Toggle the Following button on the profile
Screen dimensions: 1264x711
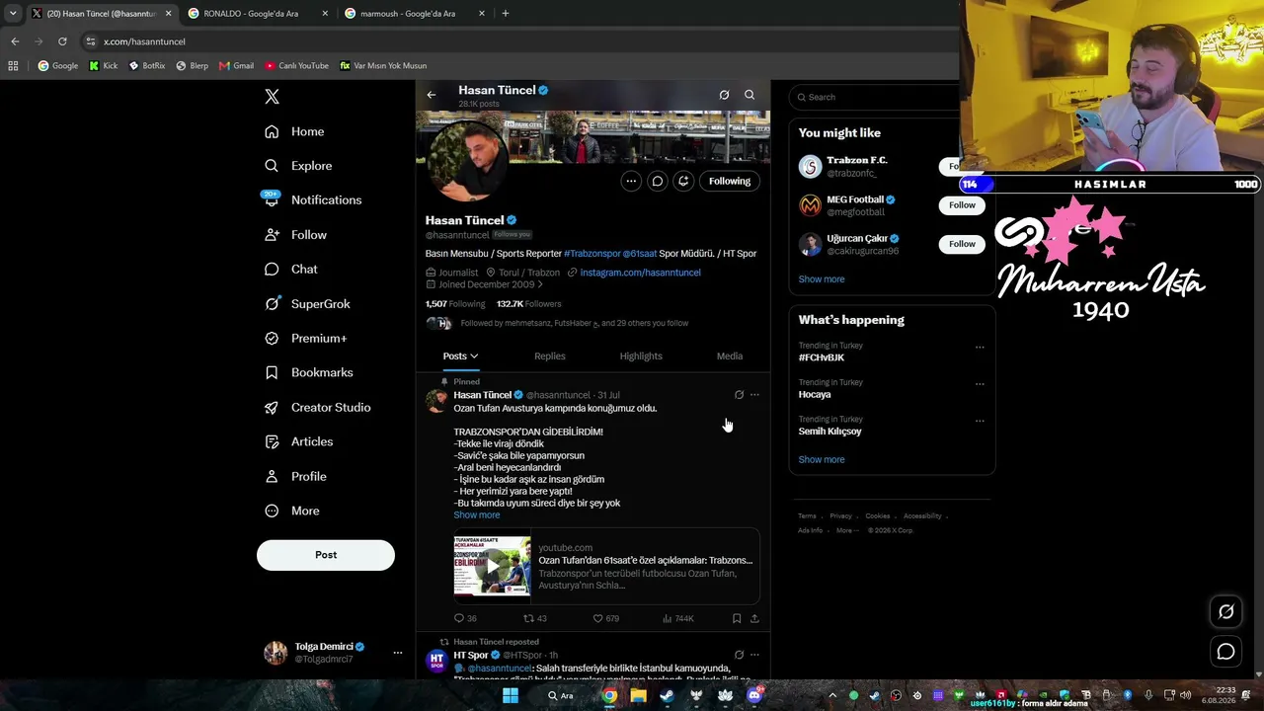point(730,181)
